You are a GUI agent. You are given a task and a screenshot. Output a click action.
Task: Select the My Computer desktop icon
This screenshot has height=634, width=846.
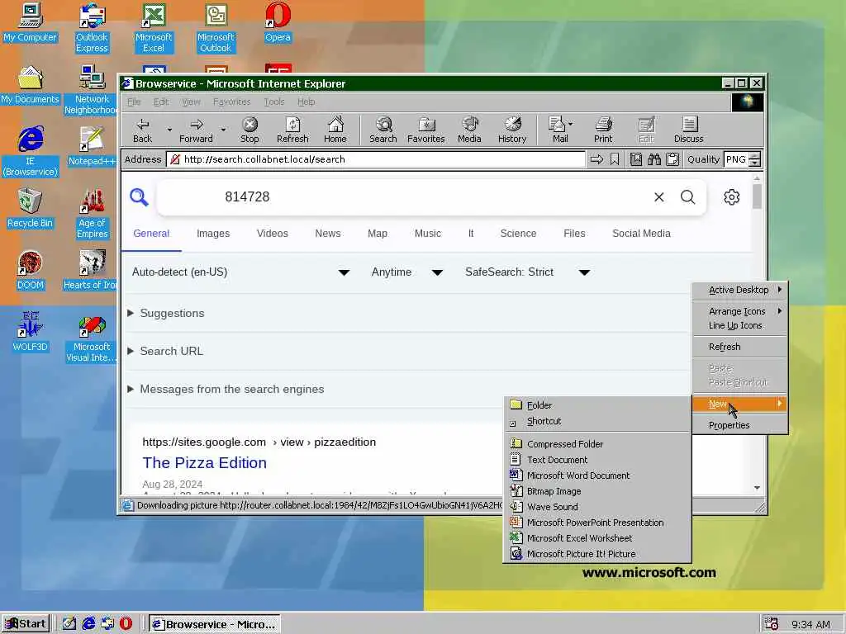click(x=31, y=22)
